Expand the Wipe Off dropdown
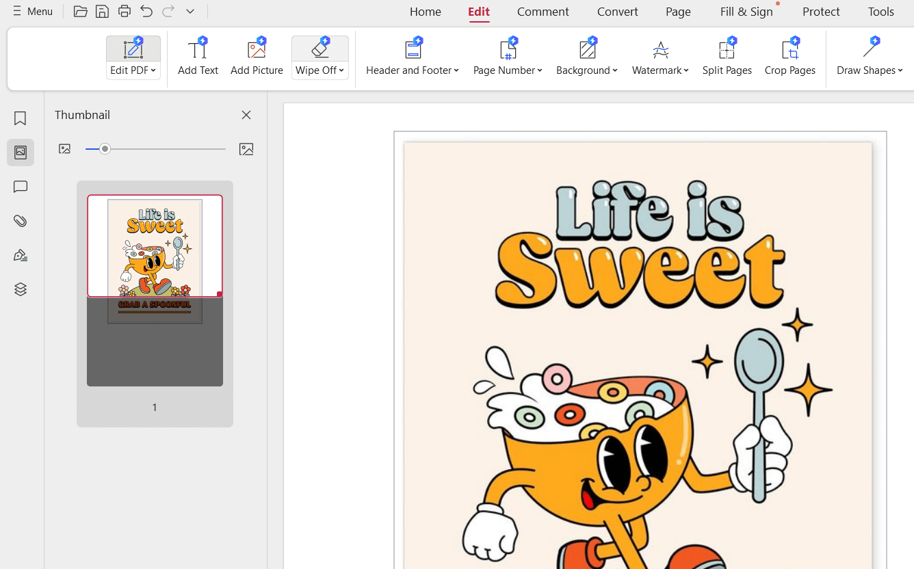 click(341, 70)
